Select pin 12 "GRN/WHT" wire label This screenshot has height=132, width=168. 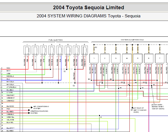click(11, 98)
